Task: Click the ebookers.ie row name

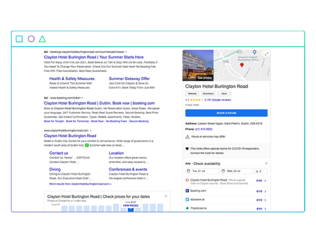Action: [198, 200]
